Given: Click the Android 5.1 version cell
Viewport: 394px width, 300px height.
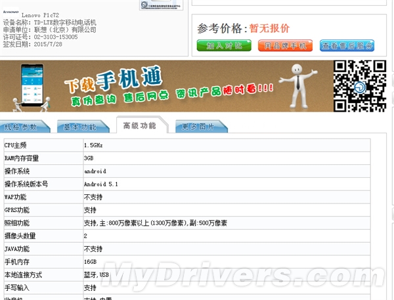Looking at the screenshot, I should pyautogui.click(x=100, y=184).
